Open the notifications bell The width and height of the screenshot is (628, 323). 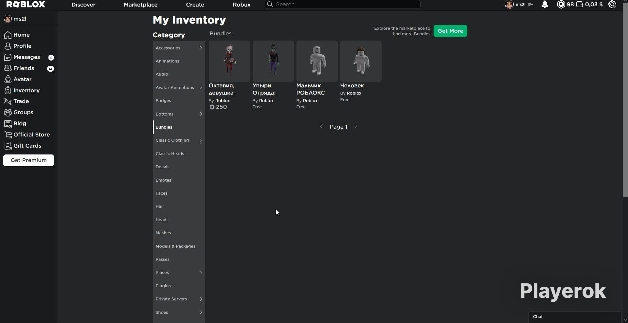tap(545, 4)
